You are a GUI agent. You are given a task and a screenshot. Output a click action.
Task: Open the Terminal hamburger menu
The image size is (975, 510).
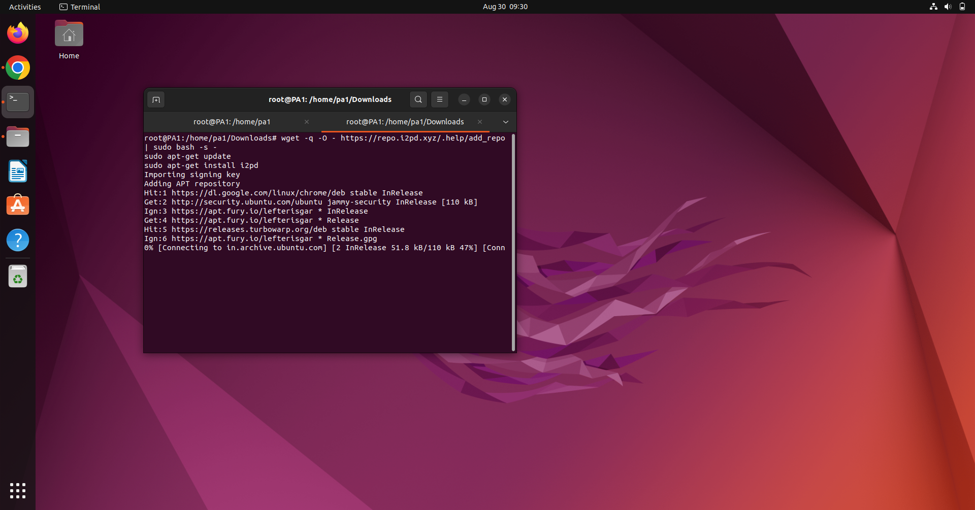439,99
